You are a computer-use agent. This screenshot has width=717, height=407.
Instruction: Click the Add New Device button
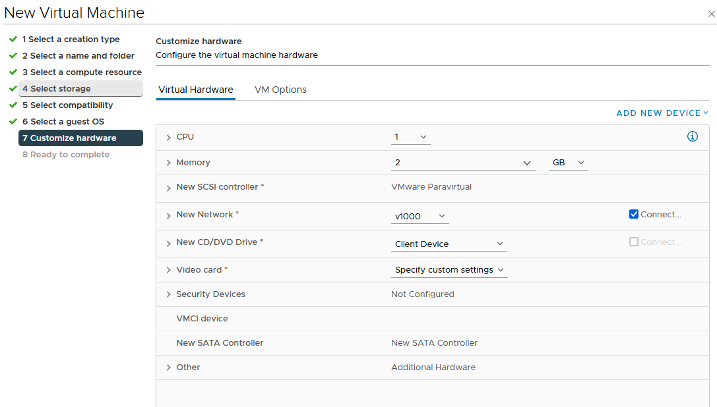click(662, 113)
